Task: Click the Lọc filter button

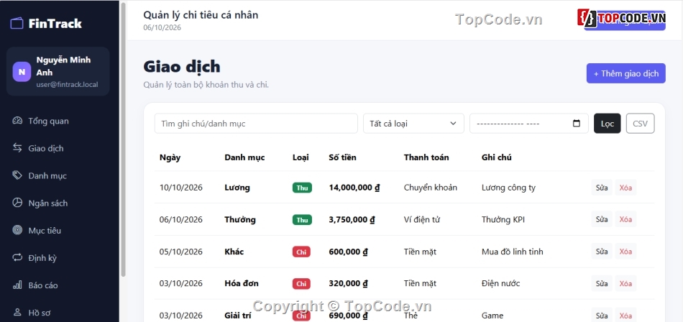Action: [x=608, y=124]
